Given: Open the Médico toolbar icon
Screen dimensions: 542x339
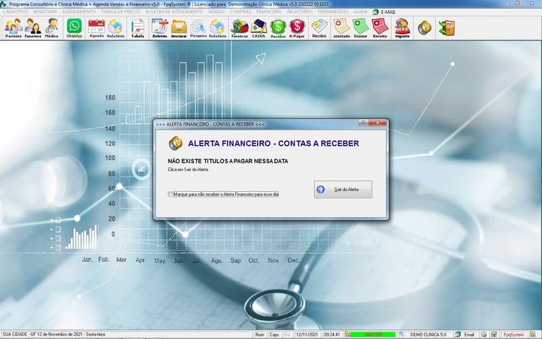Looking at the screenshot, I should click(x=52, y=28).
